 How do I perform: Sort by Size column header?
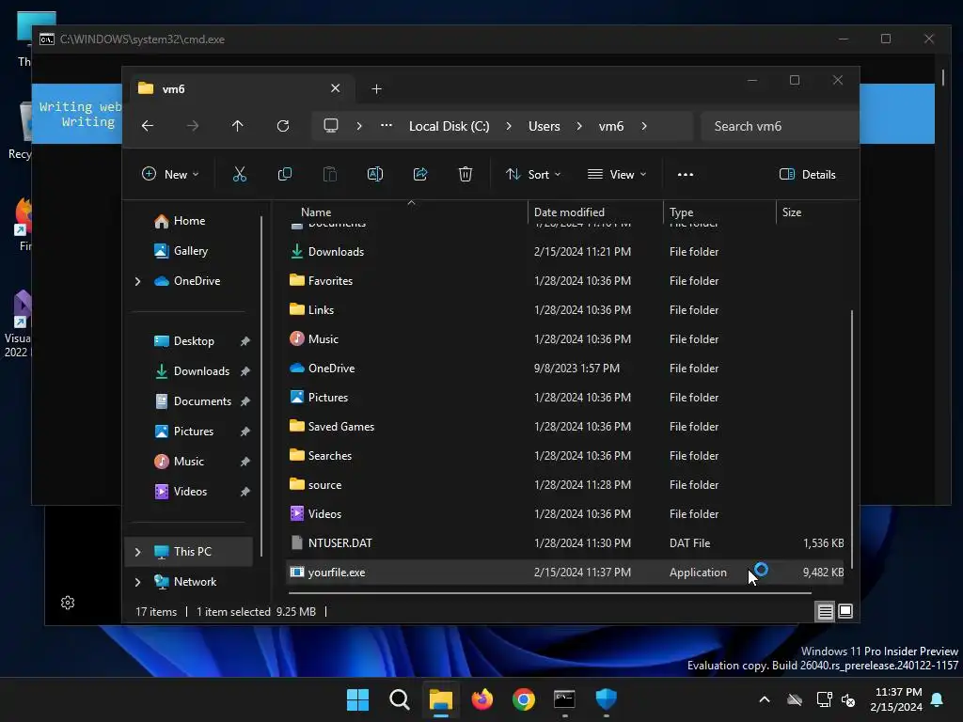click(x=812, y=212)
